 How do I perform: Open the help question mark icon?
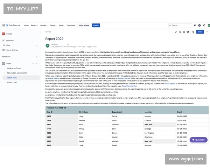(199, 25)
